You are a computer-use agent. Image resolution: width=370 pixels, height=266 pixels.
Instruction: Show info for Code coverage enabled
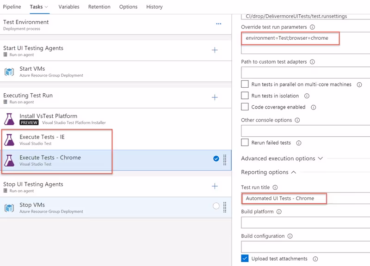click(x=314, y=108)
